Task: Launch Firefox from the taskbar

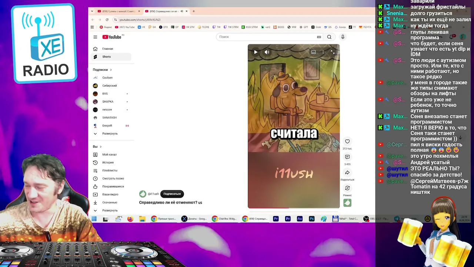Action: 130,219
